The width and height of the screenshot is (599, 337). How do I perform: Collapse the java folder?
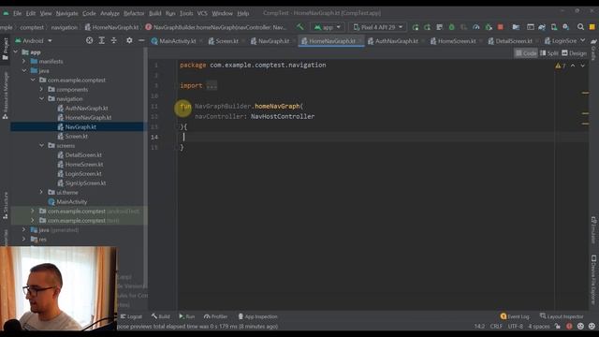(24, 70)
